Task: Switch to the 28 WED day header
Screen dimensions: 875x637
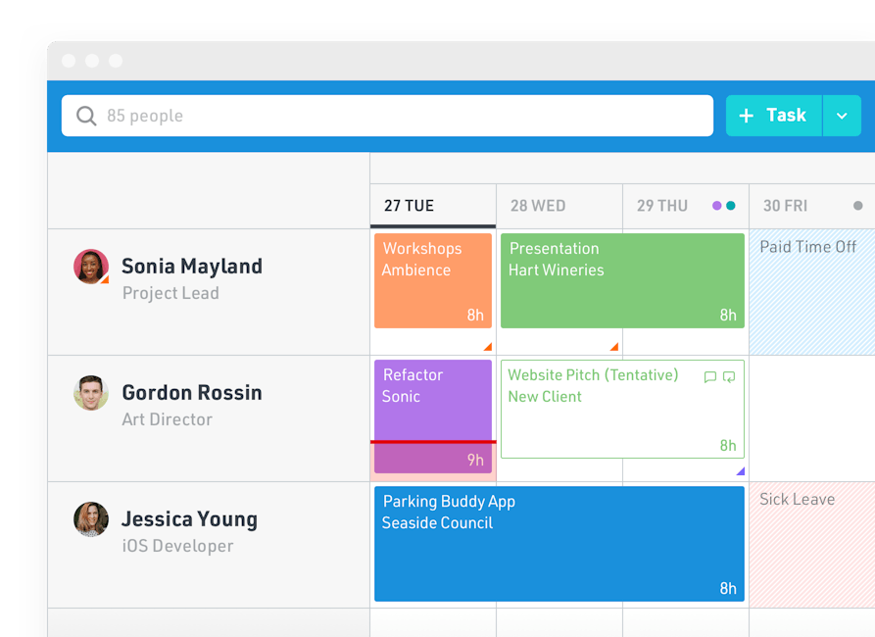Action: (538, 206)
